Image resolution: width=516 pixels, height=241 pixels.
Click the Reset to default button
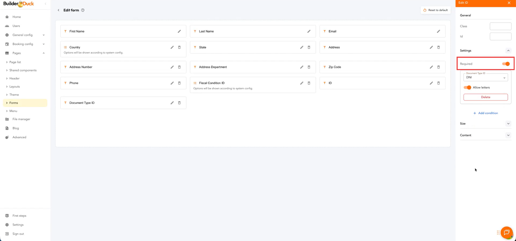coord(435,10)
